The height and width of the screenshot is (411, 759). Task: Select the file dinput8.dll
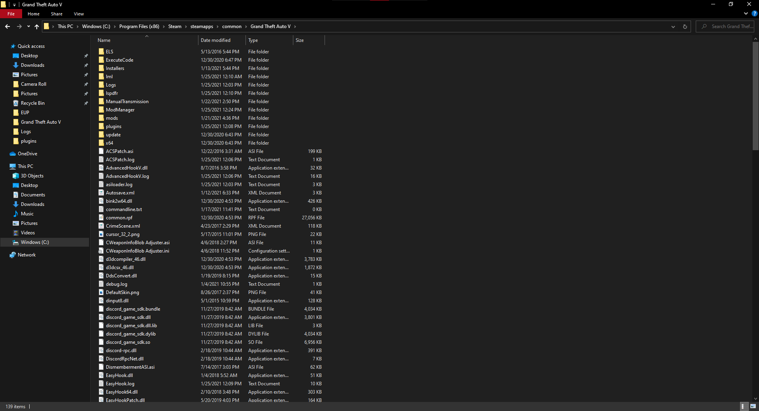click(x=117, y=301)
